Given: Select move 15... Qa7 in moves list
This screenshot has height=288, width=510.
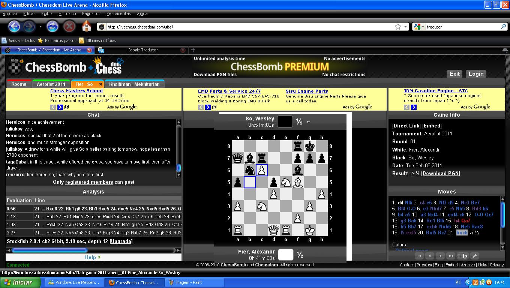Looking at the screenshot, I should (x=466, y=220).
